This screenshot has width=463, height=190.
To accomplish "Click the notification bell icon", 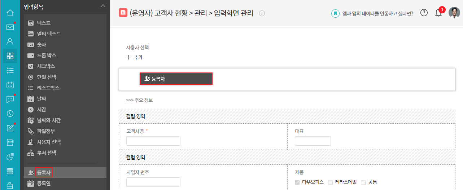I will click(438, 13).
